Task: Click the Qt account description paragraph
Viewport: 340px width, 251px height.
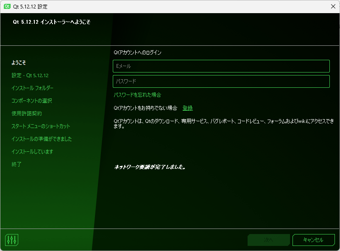Action: point(224,124)
